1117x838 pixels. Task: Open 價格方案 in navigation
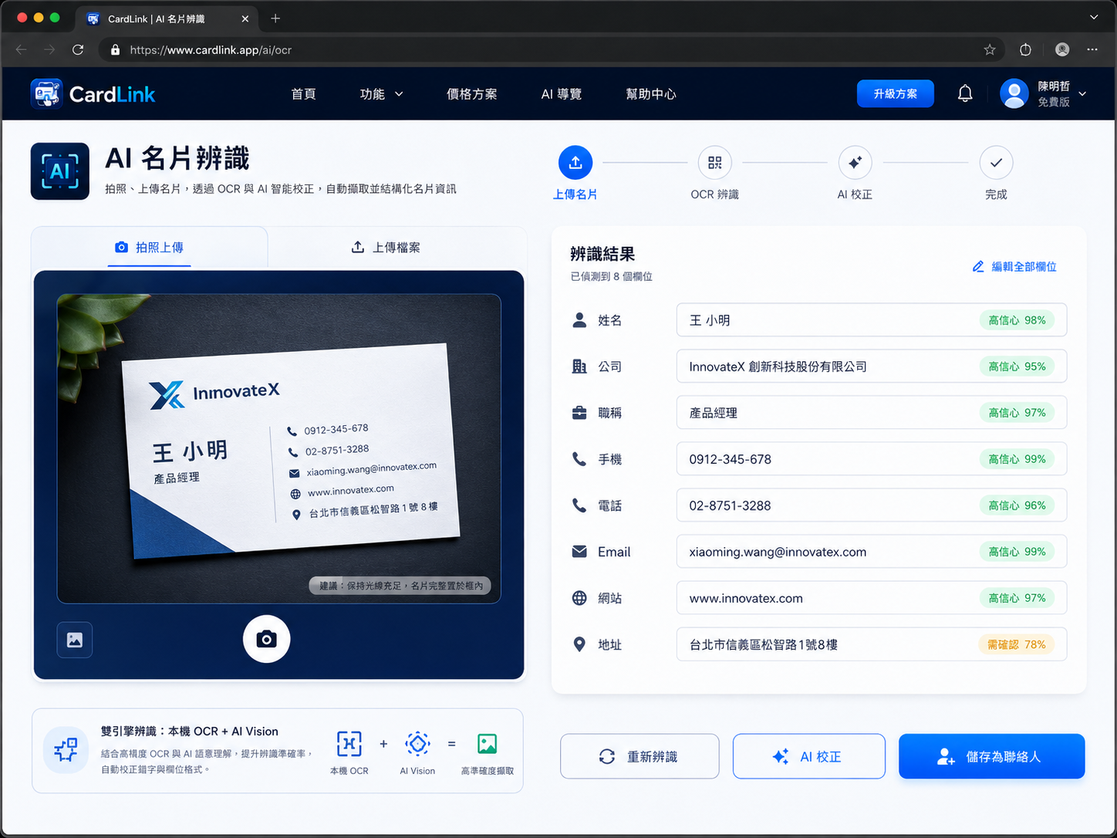(x=472, y=94)
